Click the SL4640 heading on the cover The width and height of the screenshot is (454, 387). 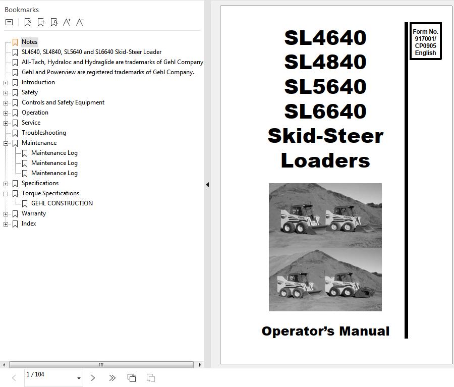325,37
